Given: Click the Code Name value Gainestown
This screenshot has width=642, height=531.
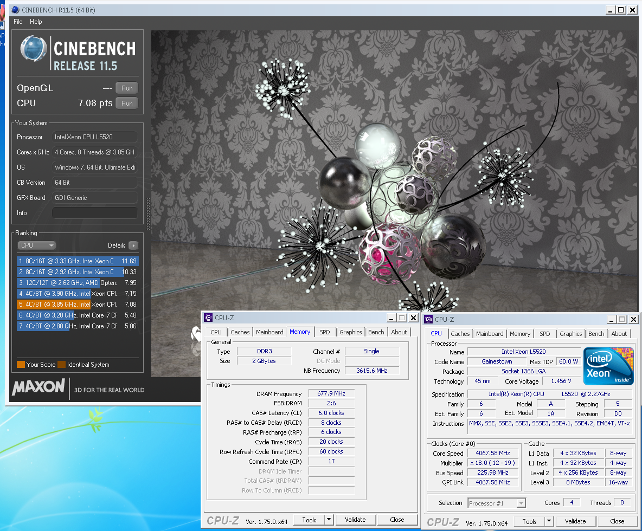Looking at the screenshot, I should (x=497, y=361).
